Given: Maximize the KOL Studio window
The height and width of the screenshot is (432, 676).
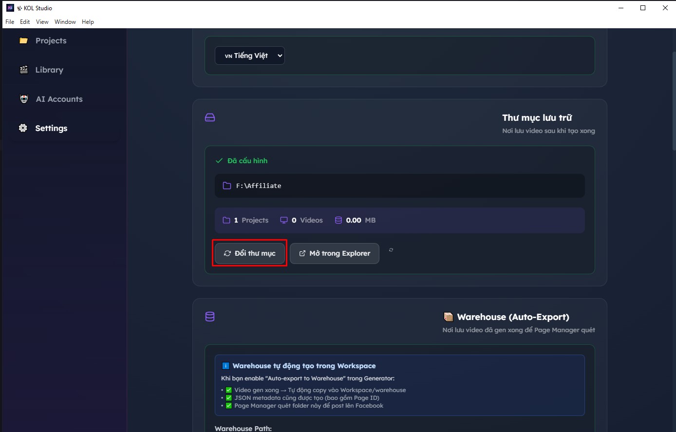Looking at the screenshot, I should coord(643,8).
